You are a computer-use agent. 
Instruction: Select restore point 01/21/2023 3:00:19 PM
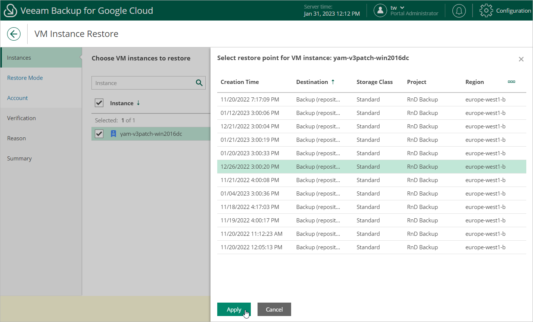click(x=372, y=140)
